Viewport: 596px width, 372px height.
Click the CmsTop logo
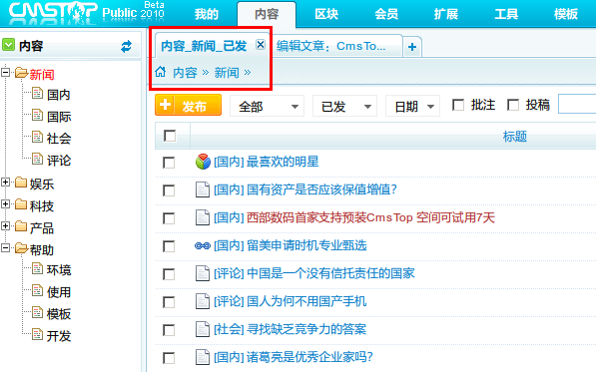(53, 12)
